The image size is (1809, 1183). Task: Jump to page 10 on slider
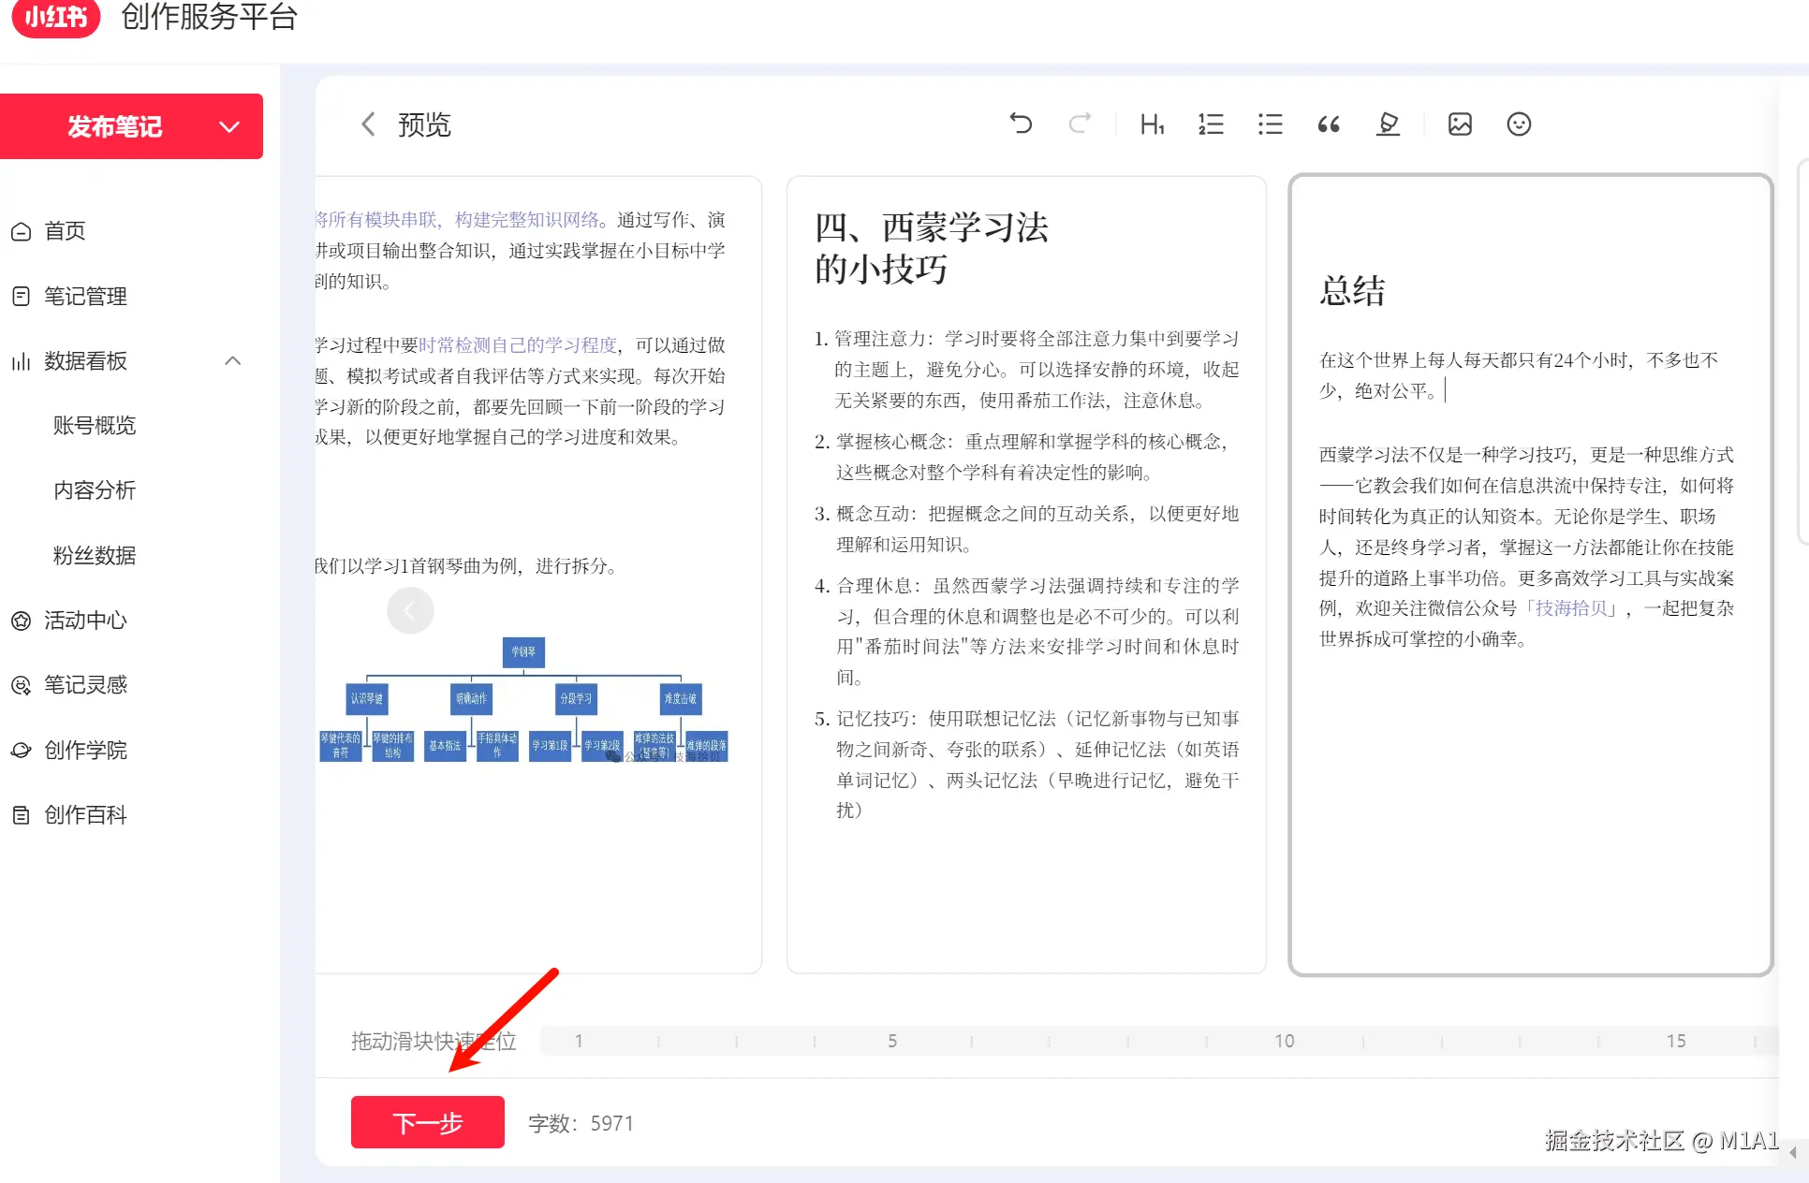click(1284, 1041)
